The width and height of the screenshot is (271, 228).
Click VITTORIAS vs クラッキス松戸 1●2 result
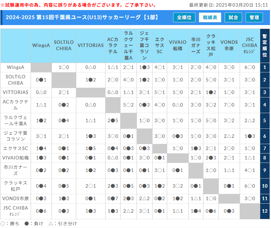pos(211,92)
